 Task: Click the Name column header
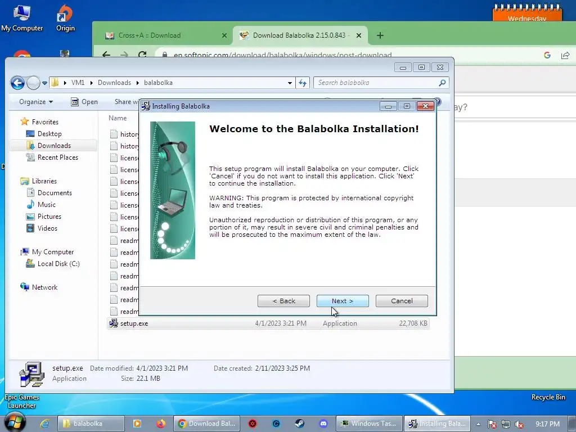click(x=118, y=118)
